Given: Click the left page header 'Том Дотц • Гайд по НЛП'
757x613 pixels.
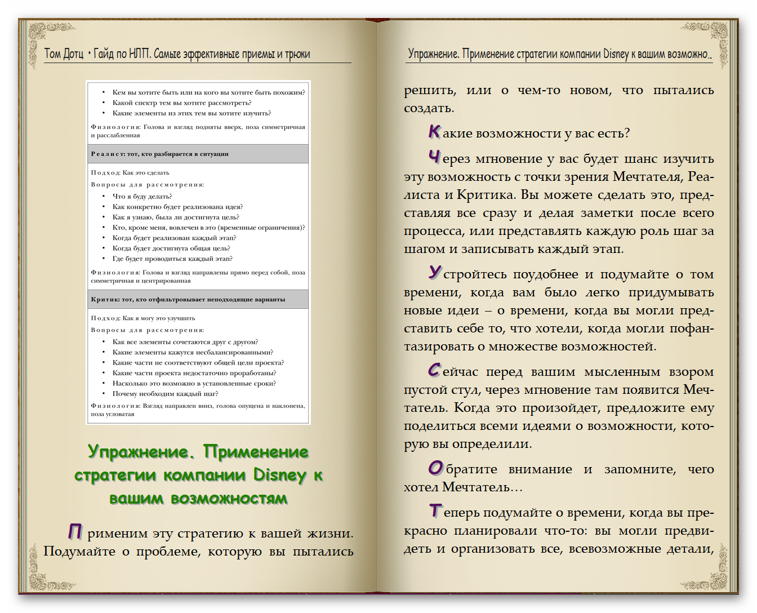Looking at the screenshot, I should click(177, 54).
